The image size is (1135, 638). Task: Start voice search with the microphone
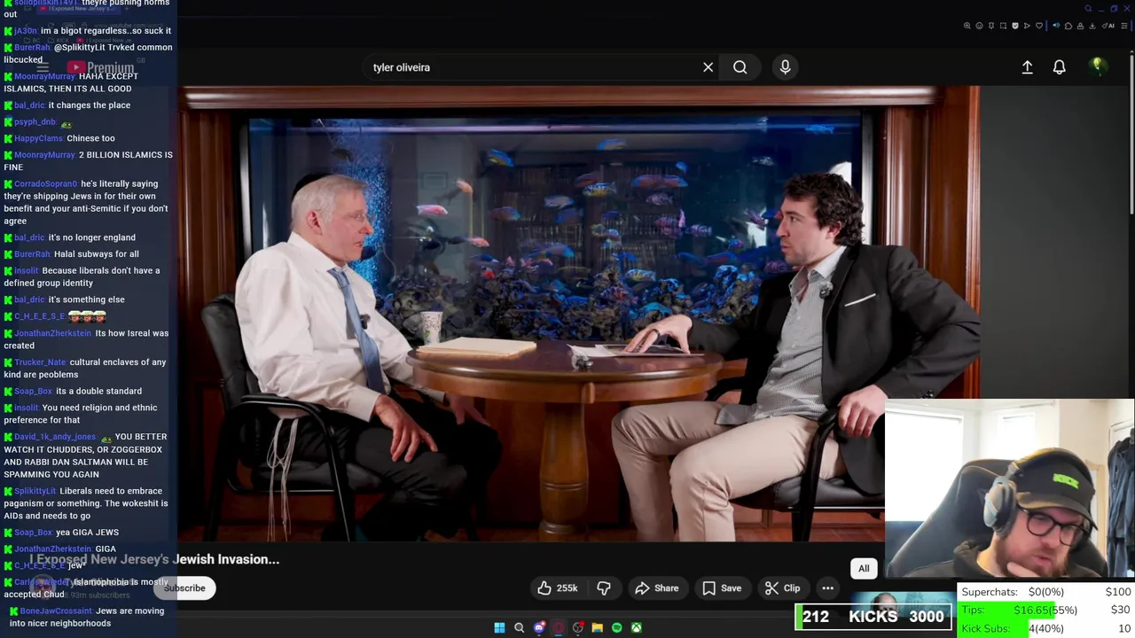point(785,67)
